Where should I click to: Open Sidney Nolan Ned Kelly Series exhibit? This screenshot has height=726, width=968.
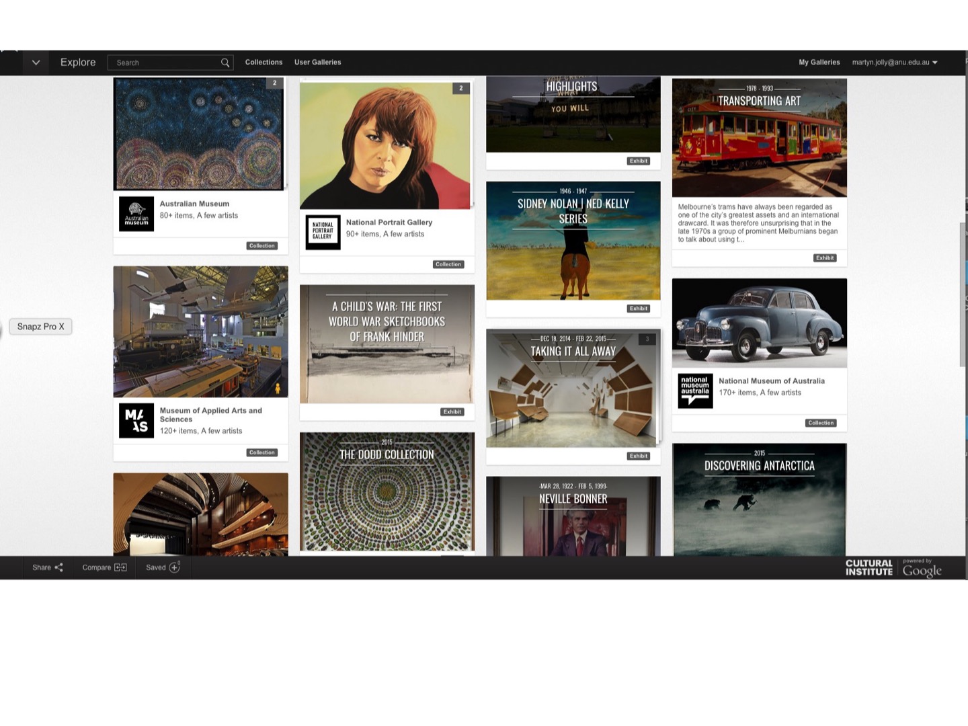click(x=573, y=241)
